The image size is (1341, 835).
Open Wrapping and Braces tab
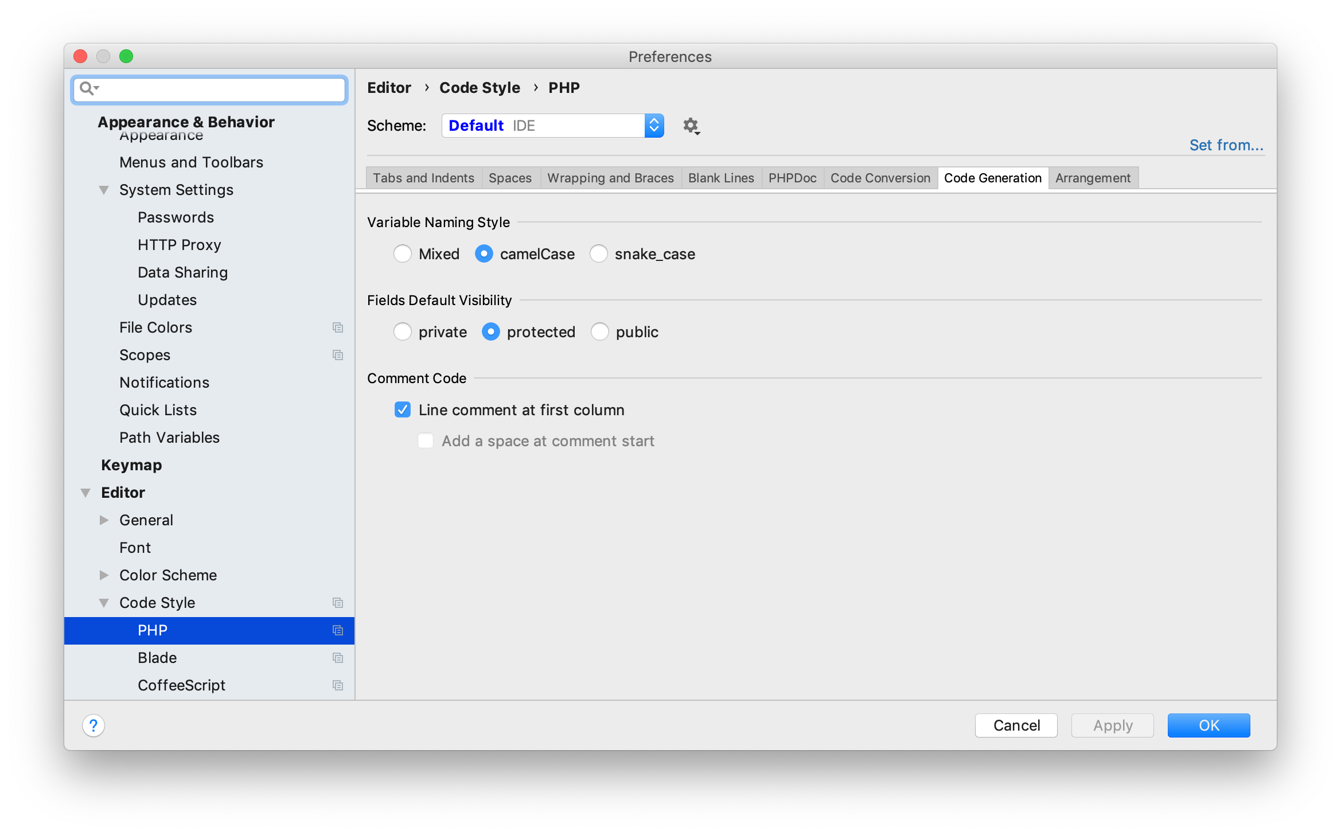[x=611, y=178]
